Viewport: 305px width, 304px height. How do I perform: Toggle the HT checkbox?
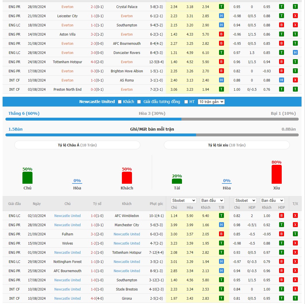tap(186, 102)
